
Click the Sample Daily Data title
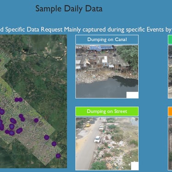[x=69, y=9]
